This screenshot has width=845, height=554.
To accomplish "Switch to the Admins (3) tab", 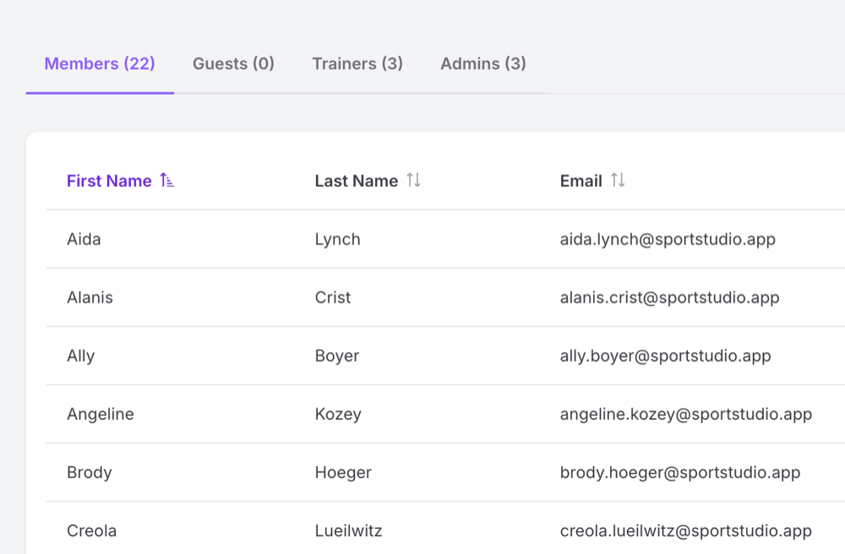I will pos(483,63).
